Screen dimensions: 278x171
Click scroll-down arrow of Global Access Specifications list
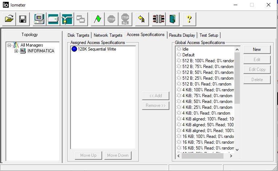pos(237,150)
